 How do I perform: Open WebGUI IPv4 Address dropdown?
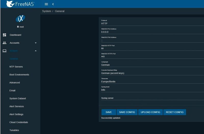(152, 32)
